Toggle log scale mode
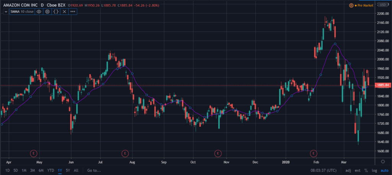Screen dimensions: 392x175 (x=374, y=170)
